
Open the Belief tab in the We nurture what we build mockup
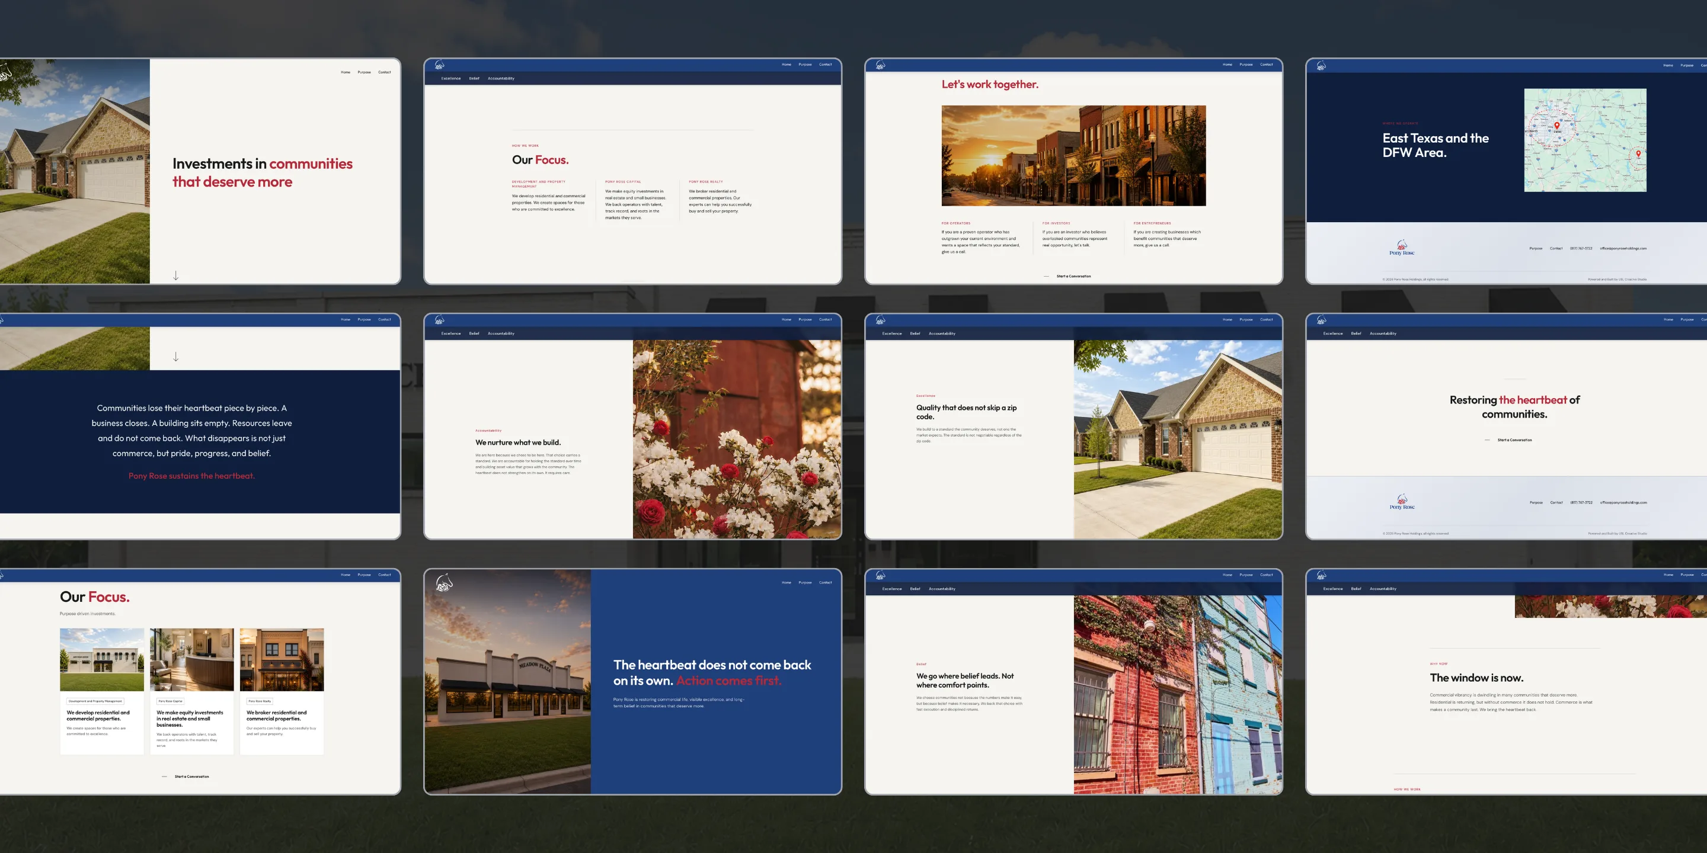point(474,333)
